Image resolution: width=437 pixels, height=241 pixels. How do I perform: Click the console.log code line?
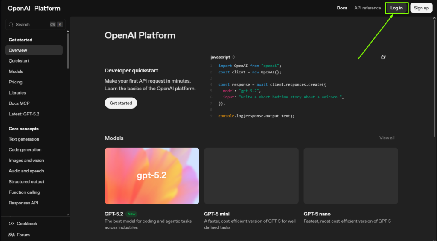(256, 116)
